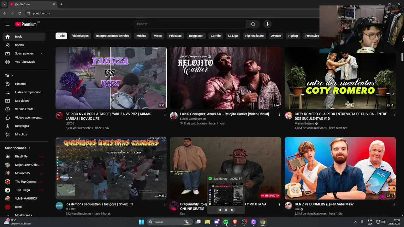Open options for GEN Z vs BOOMERS video
The height and width of the screenshot is (227, 404).
(394, 205)
